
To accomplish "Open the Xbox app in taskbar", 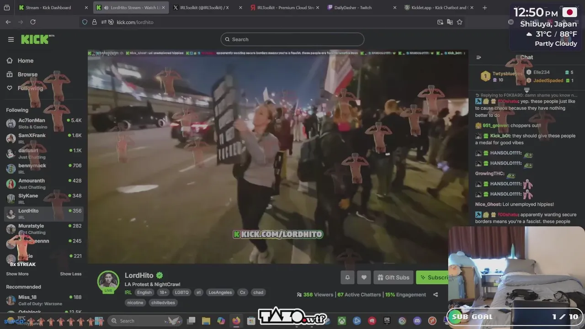I will 341,321.
